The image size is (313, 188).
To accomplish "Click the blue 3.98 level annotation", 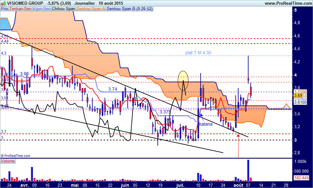I will tap(24, 74).
